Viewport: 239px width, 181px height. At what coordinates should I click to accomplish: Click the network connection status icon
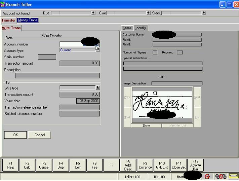coord(221,176)
